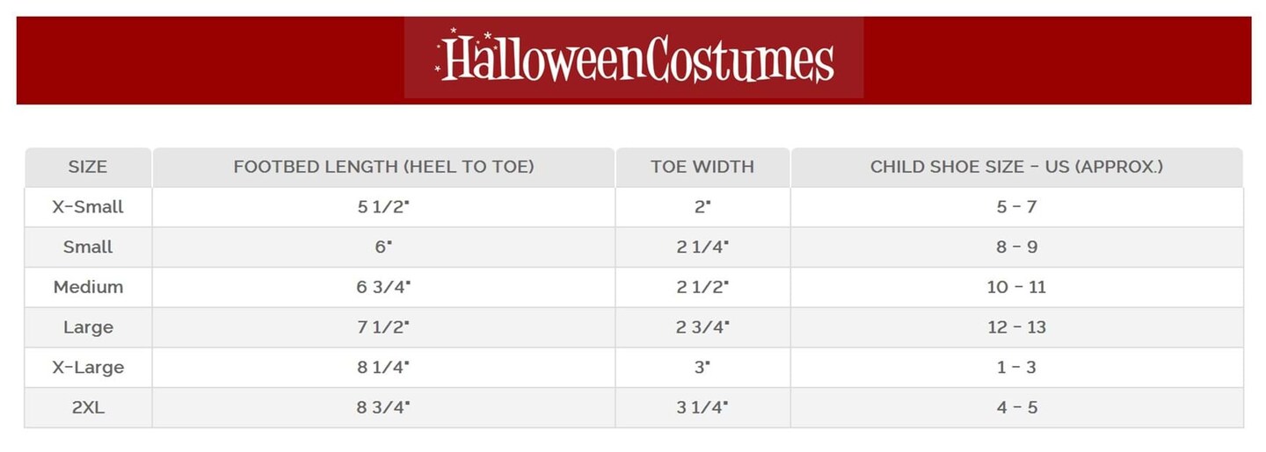Click the 3 1/4" toe width cell

pyautogui.click(x=702, y=407)
